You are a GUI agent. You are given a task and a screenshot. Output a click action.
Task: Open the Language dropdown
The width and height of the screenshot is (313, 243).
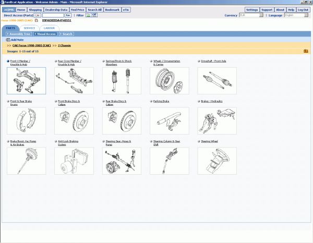click(297, 16)
